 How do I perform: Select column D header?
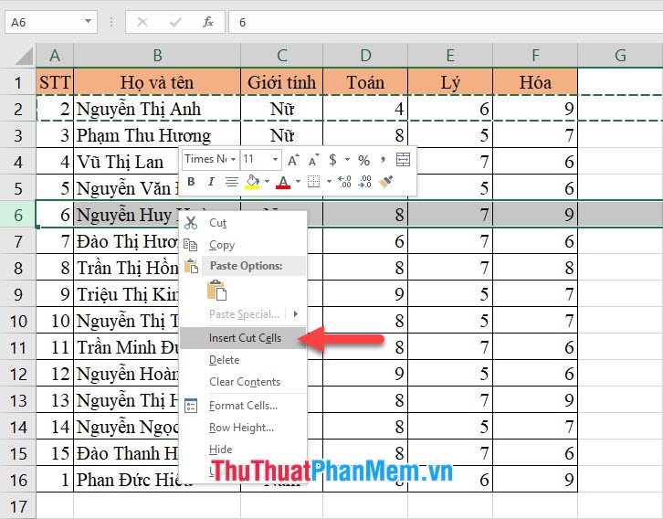[365, 56]
